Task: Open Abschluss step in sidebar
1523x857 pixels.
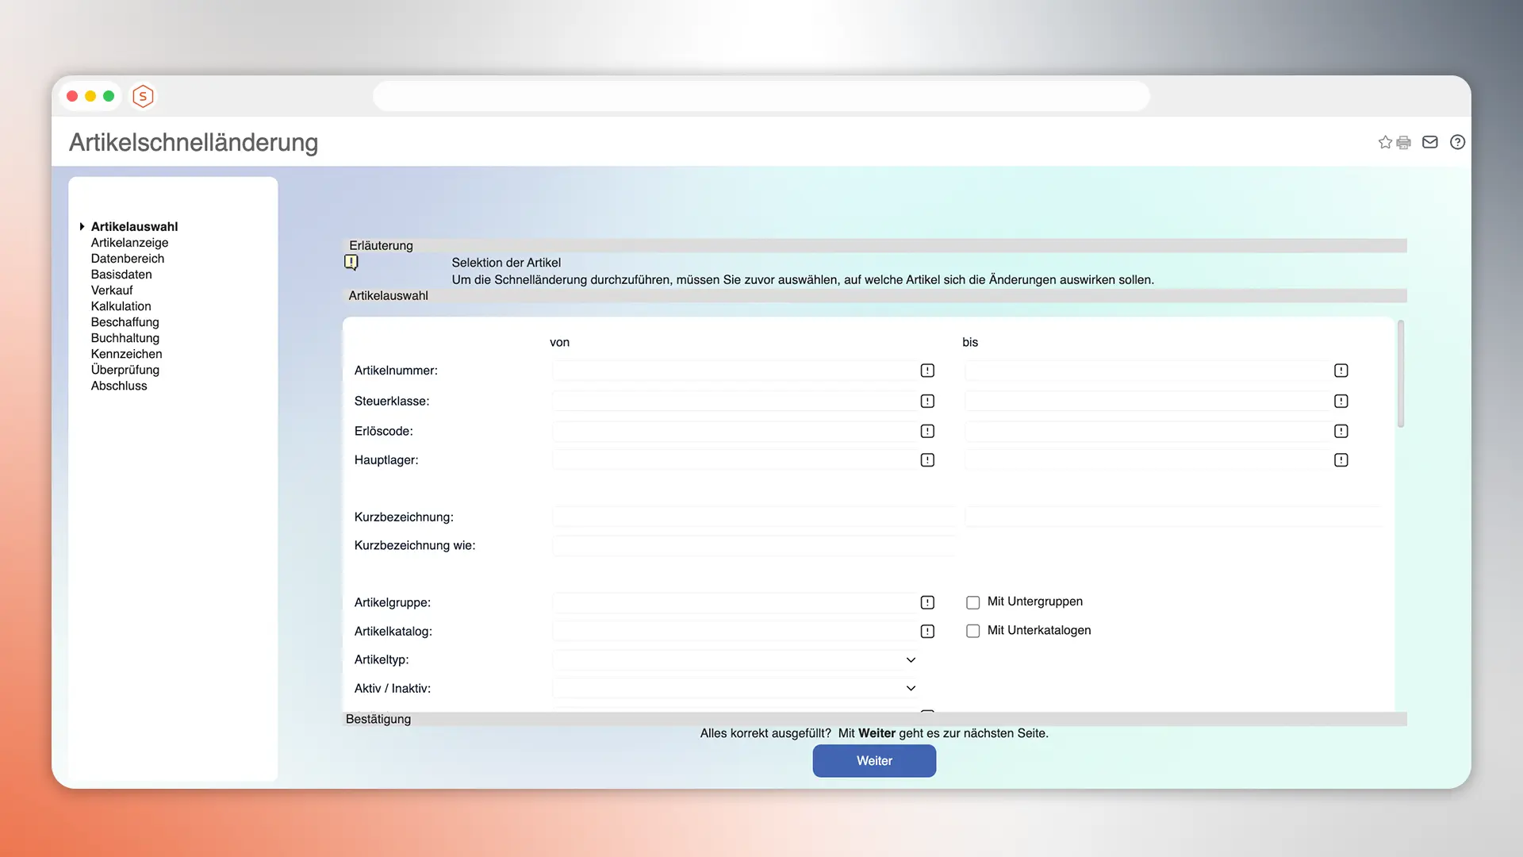Action: pyautogui.click(x=119, y=386)
